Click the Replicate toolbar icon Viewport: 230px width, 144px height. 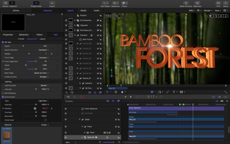197,3
